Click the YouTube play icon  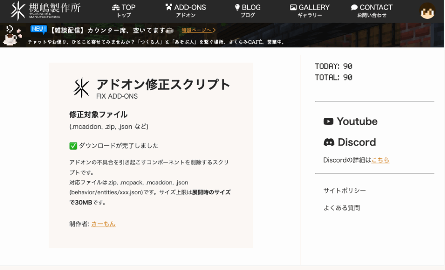point(329,121)
